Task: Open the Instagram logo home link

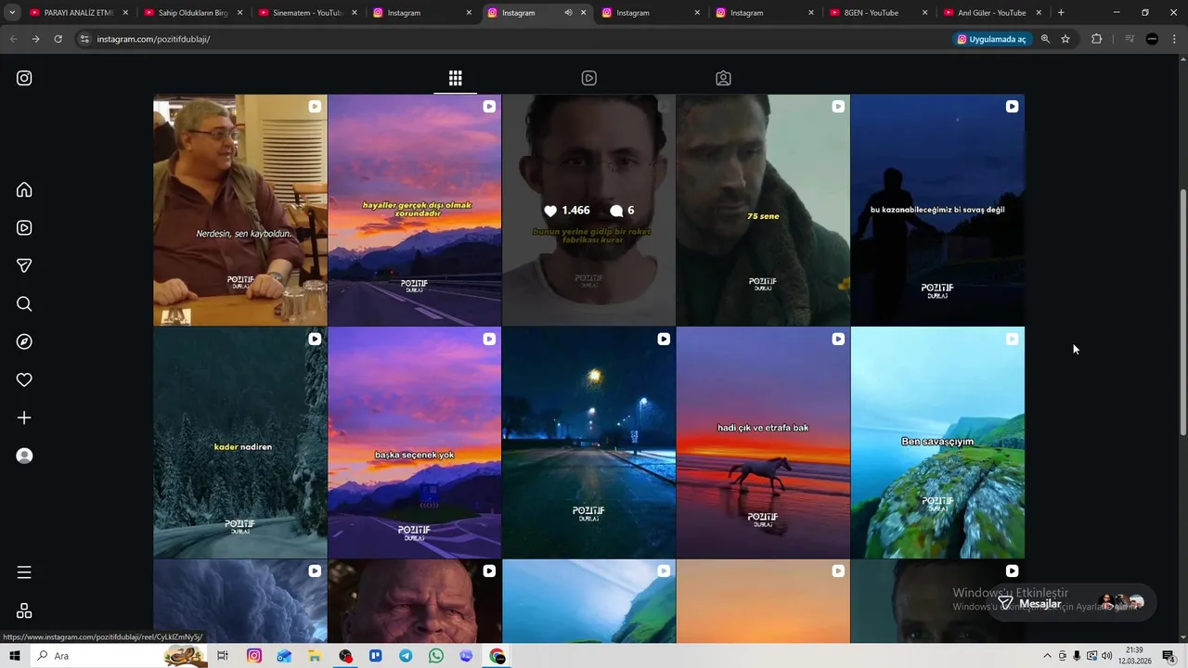Action: coord(24,78)
